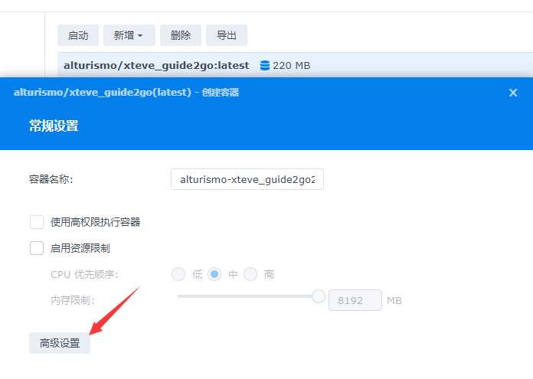Select CPU priority 高 radio button
This screenshot has width=533, height=379.
coord(250,274)
